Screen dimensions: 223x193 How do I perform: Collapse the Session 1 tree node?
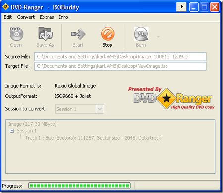coord(12,131)
